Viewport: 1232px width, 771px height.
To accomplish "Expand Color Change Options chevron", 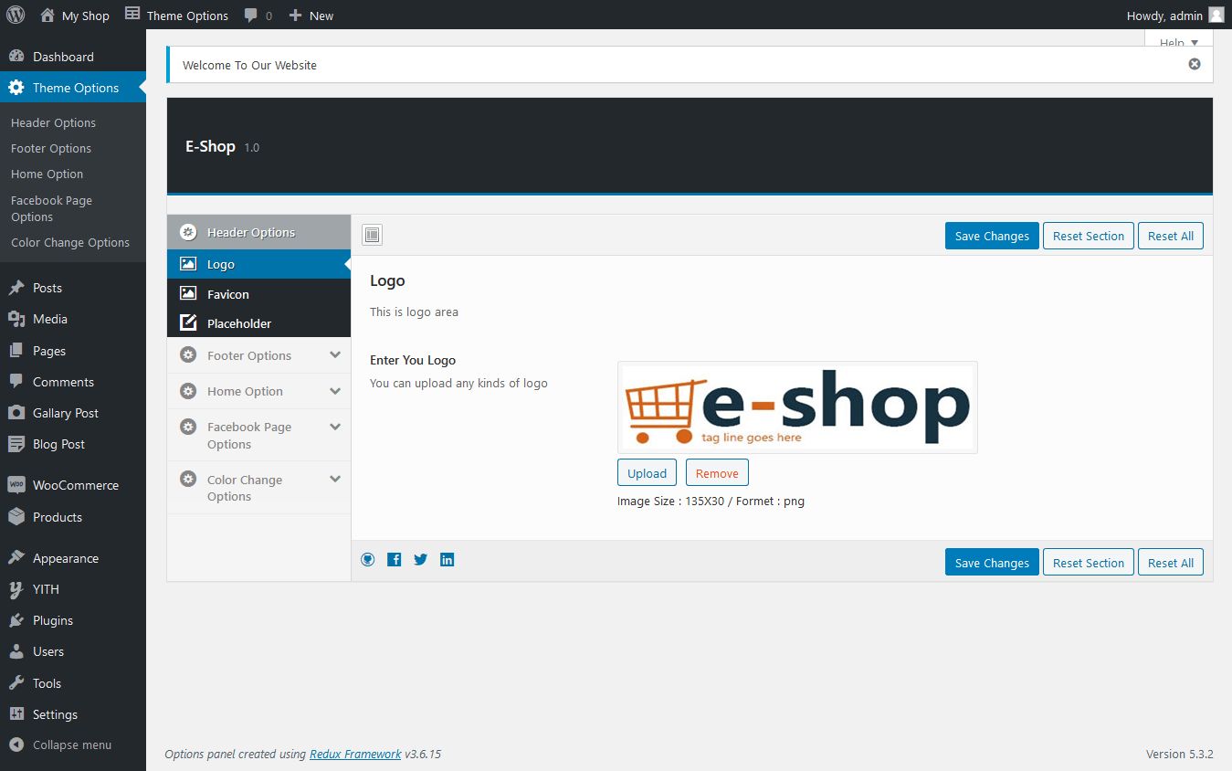I will (x=335, y=479).
